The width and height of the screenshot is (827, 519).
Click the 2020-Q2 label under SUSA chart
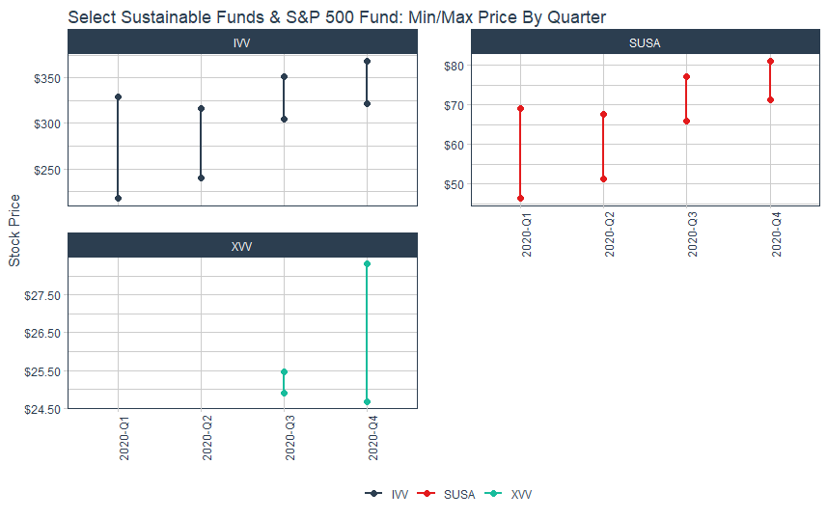[610, 234]
